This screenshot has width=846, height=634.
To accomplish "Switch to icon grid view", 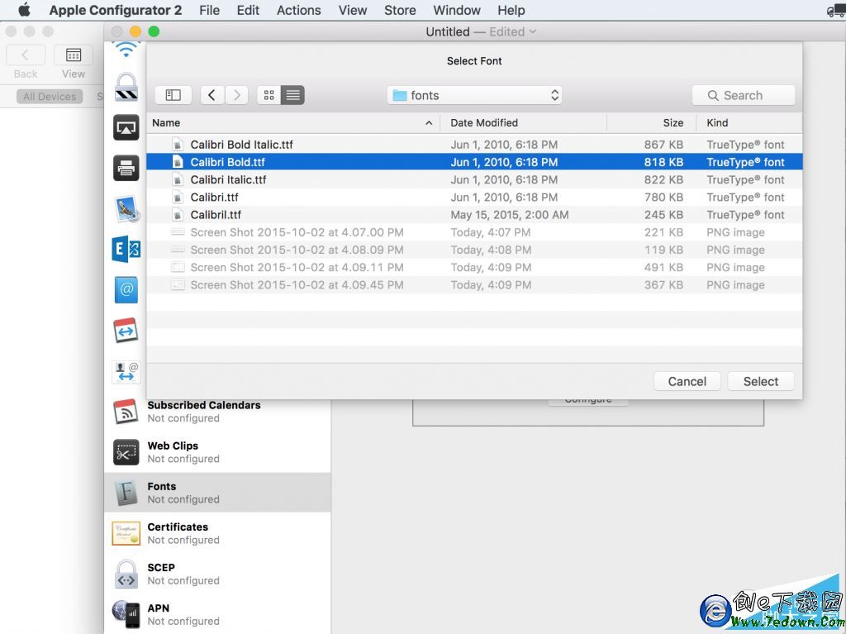I will [269, 95].
